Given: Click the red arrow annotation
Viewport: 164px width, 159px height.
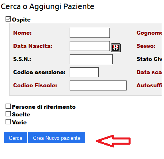Looking at the screenshot, I should coord(113,141).
